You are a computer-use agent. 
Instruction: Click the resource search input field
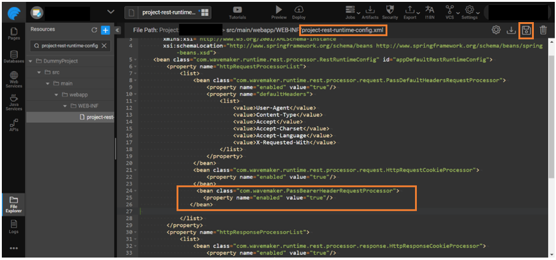(x=69, y=46)
